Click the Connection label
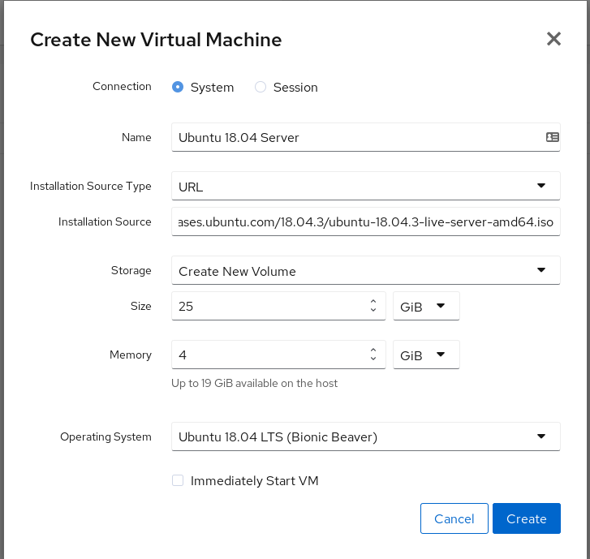 (x=122, y=87)
